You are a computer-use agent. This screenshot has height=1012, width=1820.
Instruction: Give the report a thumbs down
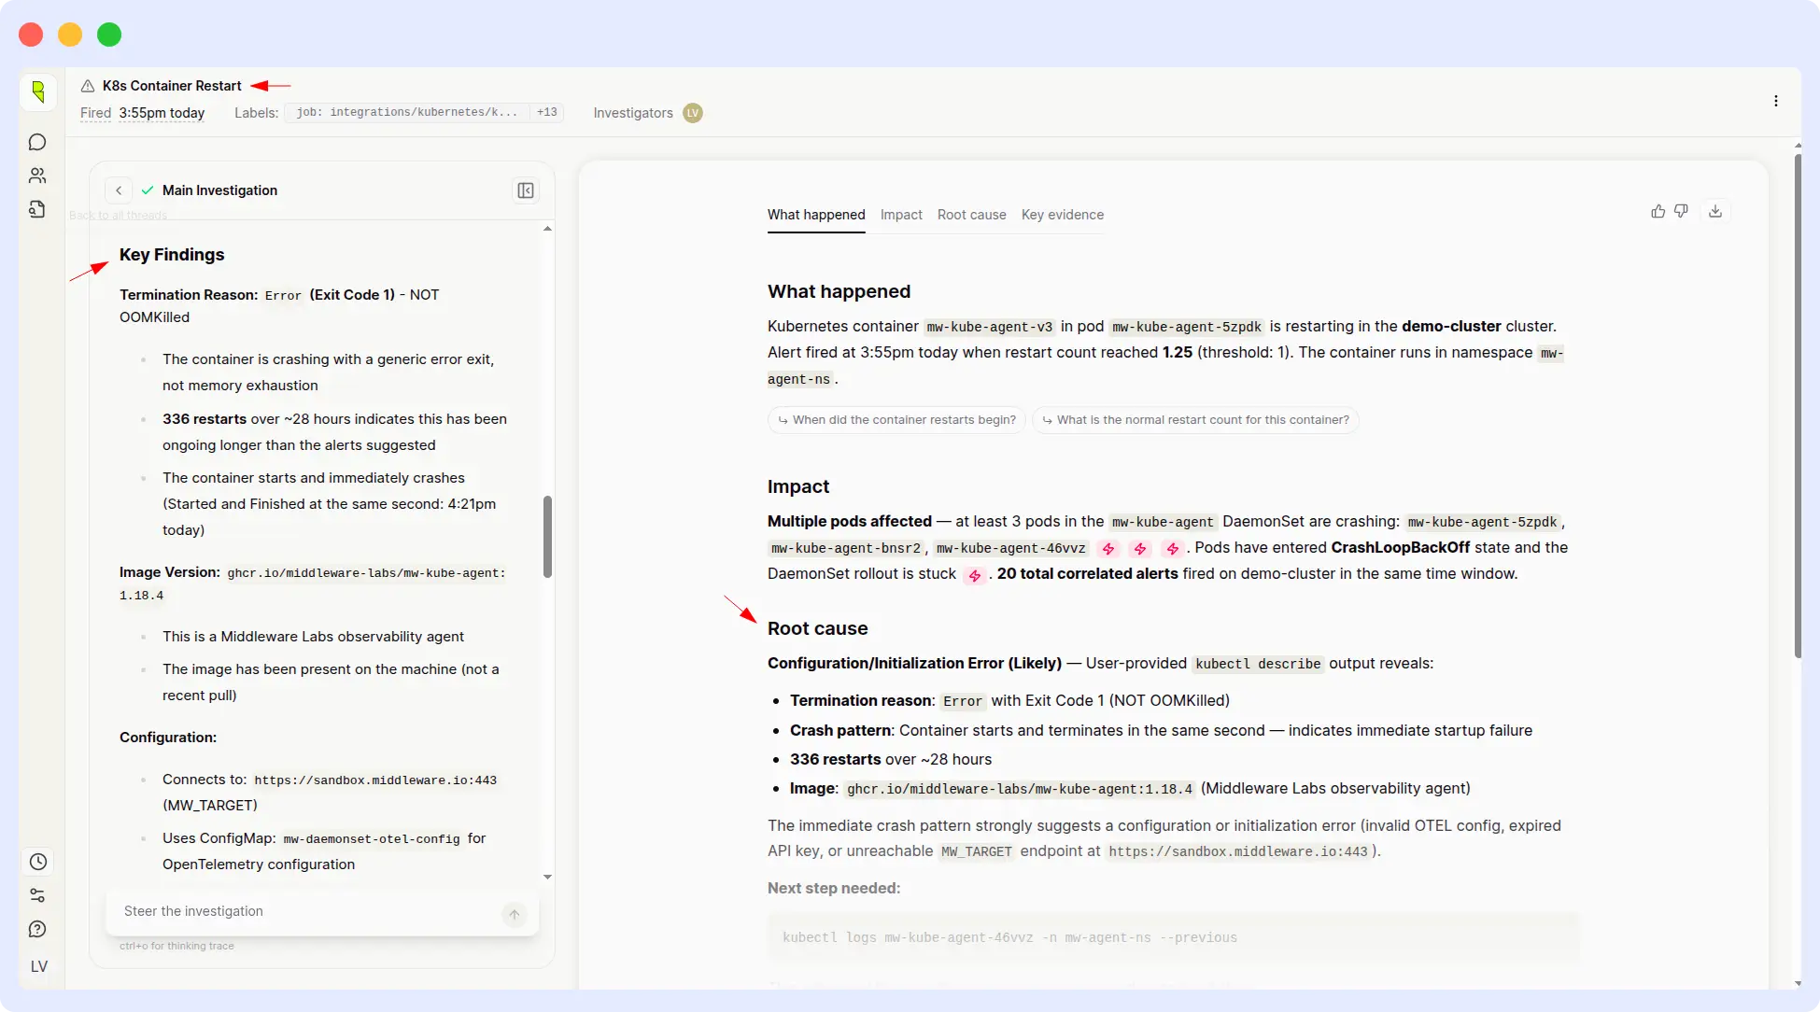1681,211
